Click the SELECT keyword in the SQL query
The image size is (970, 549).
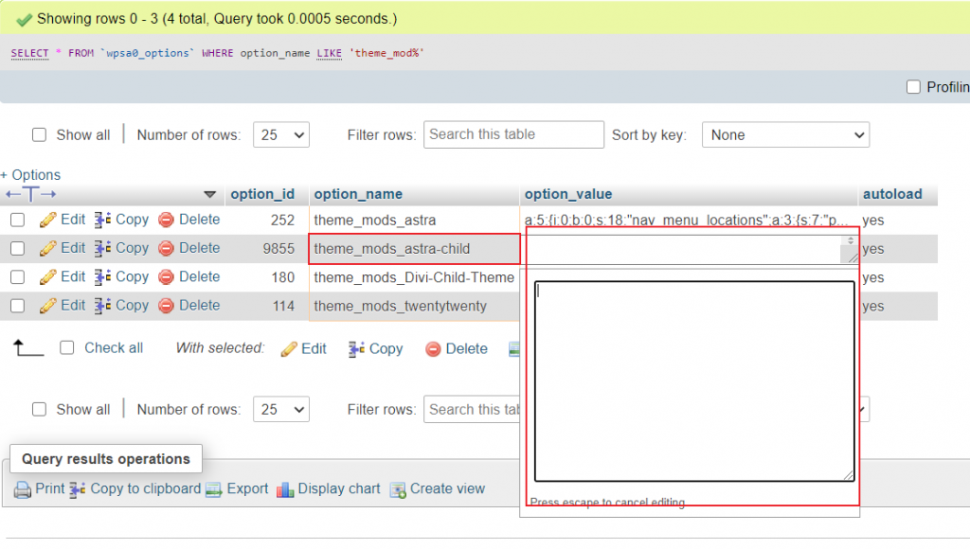29,53
